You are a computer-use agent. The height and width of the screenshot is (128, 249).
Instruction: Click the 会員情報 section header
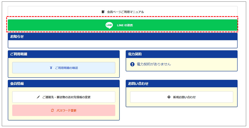[64, 83]
